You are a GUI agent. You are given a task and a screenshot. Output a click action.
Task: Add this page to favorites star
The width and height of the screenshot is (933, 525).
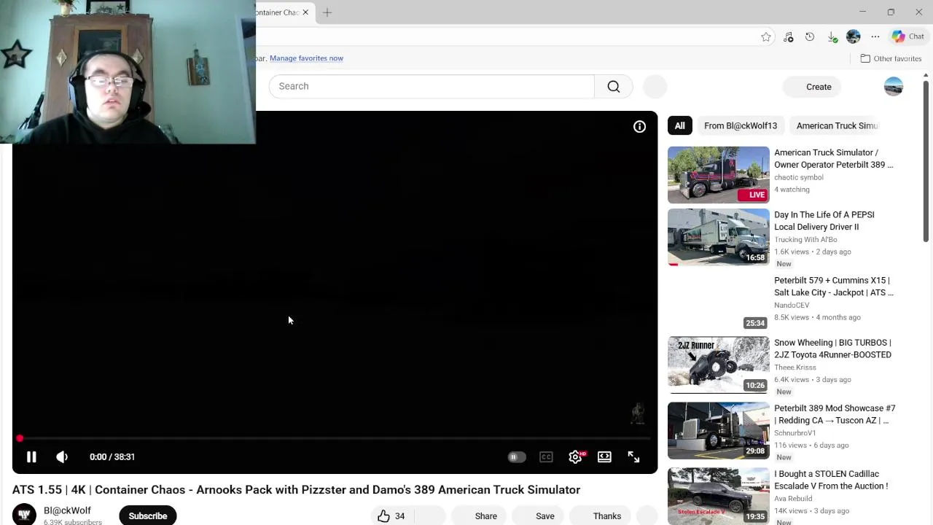click(765, 36)
